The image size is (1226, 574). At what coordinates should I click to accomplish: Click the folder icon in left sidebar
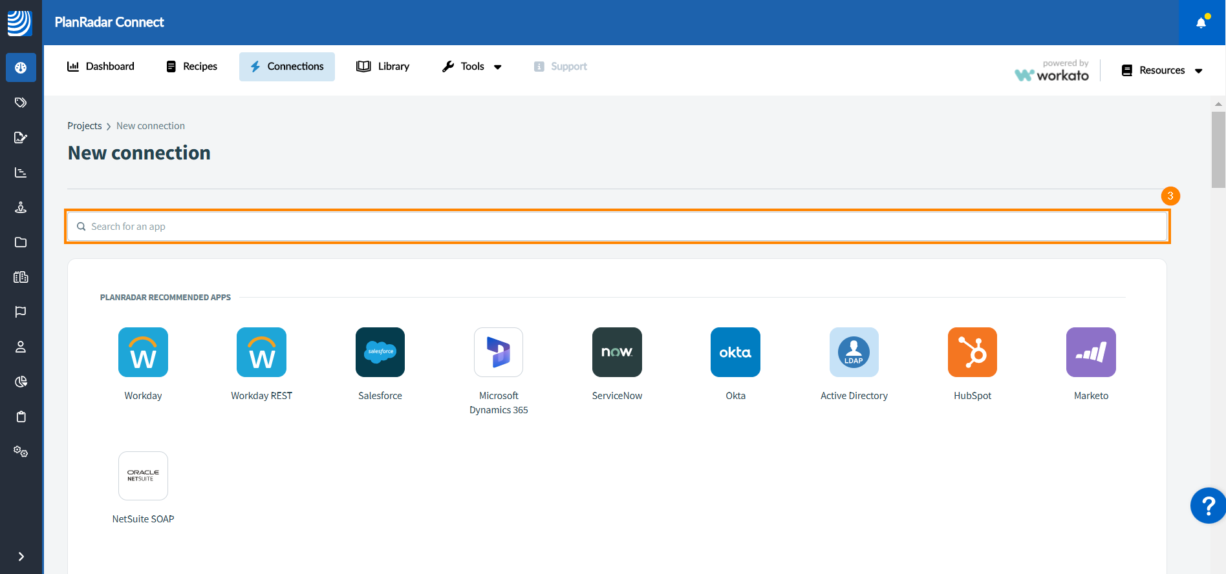[x=21, y=242]
